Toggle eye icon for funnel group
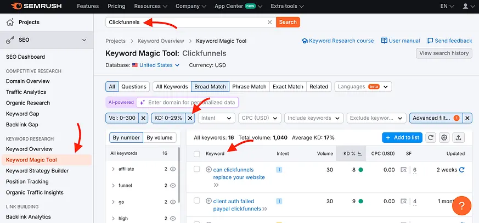 pos(173,185)
